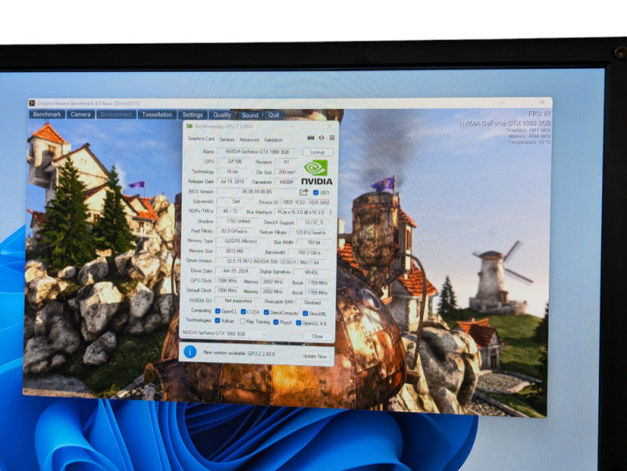Image resolution: width=627 pixels, height=471 pixels.
Task: Click the blue info icon in update banner
Action: (x=190, y=351)
